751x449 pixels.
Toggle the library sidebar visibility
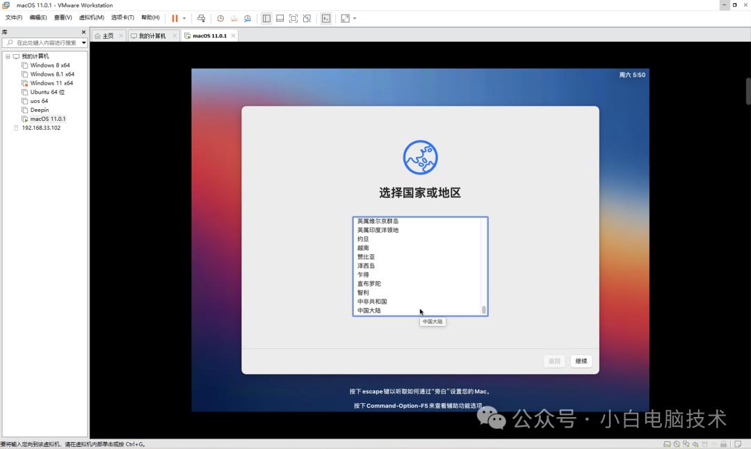click(x=266, y=18)
